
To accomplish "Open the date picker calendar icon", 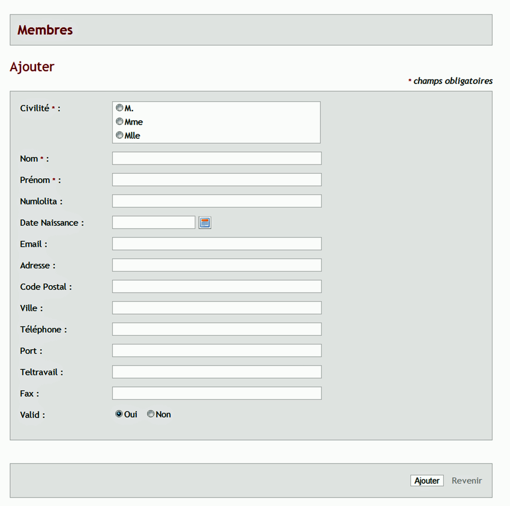I will click(205, 223).
